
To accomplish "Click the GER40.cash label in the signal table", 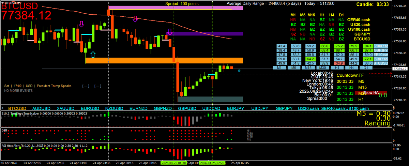I will pos(358,20).
